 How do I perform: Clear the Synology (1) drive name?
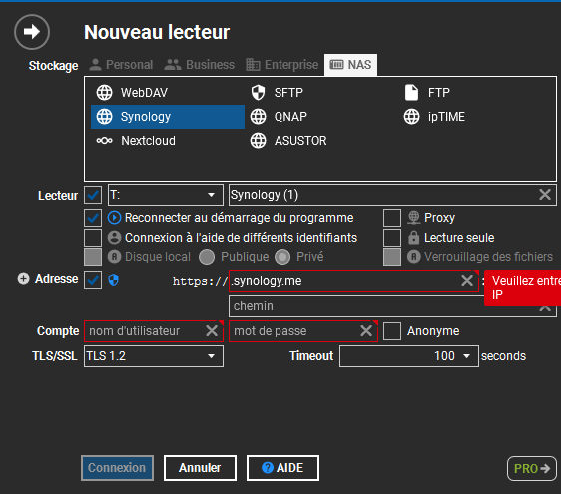coord(545,195)
